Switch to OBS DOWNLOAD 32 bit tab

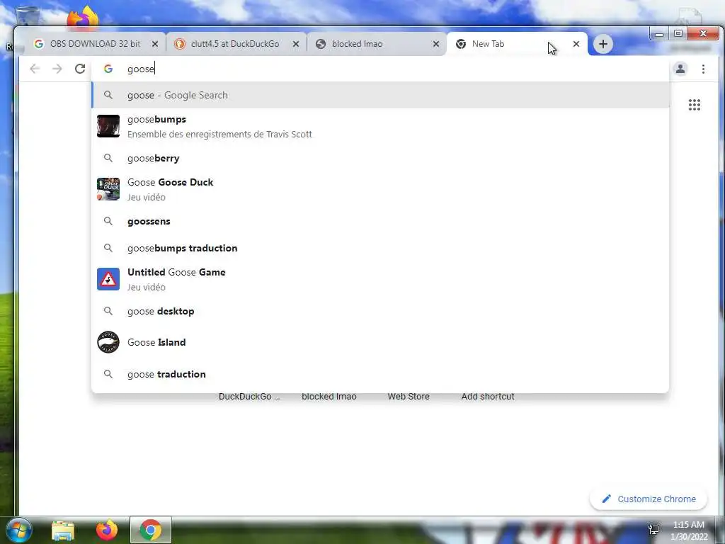pos(95,44)
